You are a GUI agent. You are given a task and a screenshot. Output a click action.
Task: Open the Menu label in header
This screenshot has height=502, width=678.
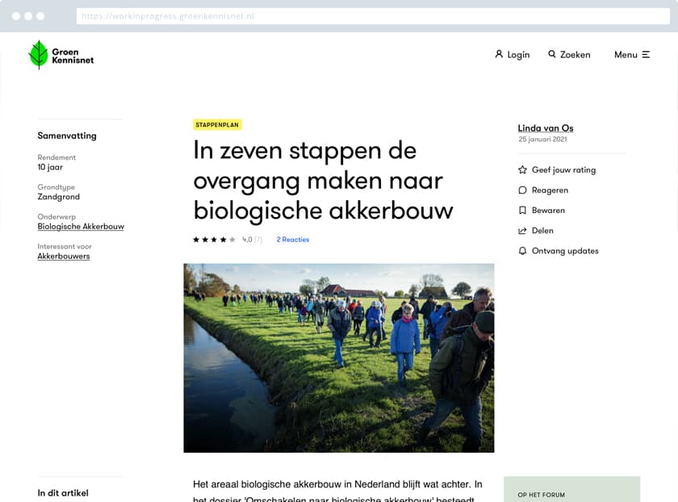point(626,55)
